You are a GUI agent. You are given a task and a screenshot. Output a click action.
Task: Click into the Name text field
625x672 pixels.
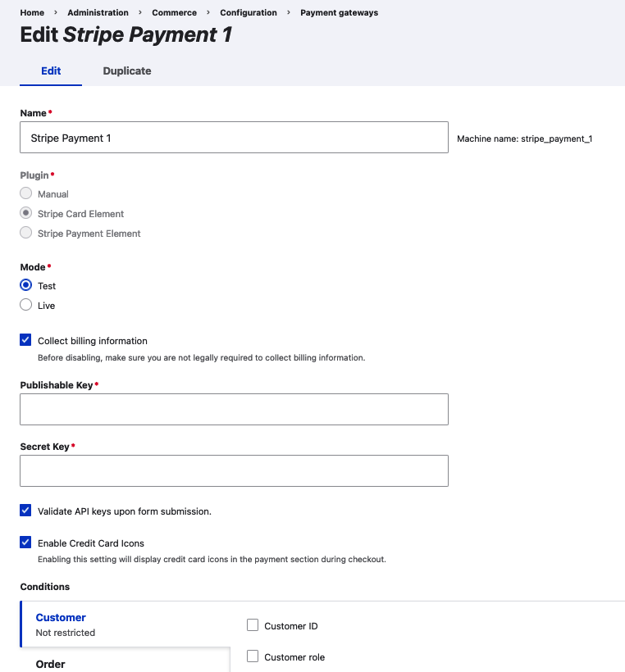point(235,138)
